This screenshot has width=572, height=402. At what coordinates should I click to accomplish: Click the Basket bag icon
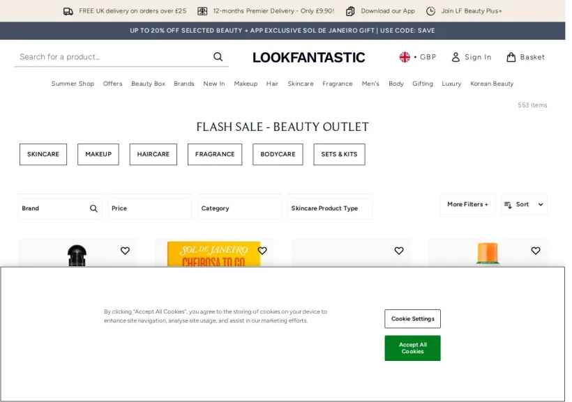coord(511,57)
